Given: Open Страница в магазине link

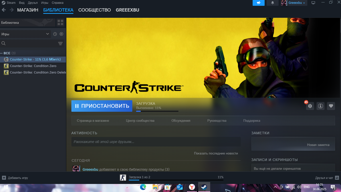Looking at the screenshot, I should (93, 121).
